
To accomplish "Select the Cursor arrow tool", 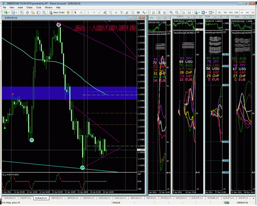I will 75,12.
